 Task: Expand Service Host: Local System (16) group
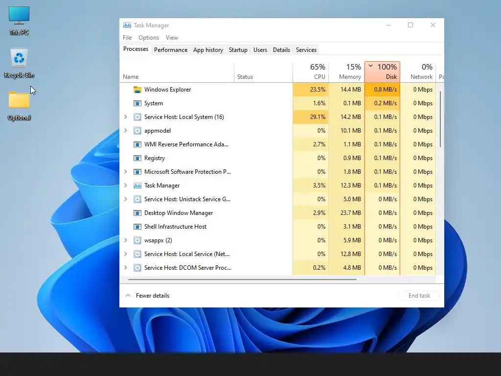click(126, 117)
